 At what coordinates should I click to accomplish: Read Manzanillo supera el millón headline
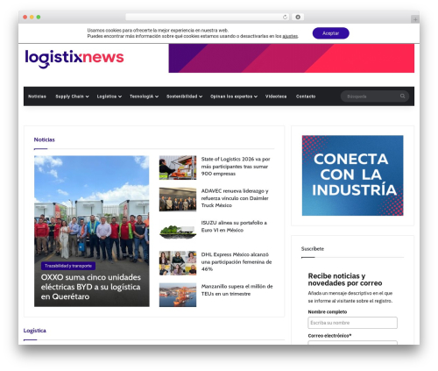click(237, 290)
